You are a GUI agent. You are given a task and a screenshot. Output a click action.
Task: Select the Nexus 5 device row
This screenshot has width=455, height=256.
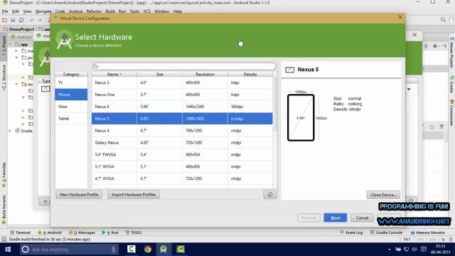coord(182,119)
